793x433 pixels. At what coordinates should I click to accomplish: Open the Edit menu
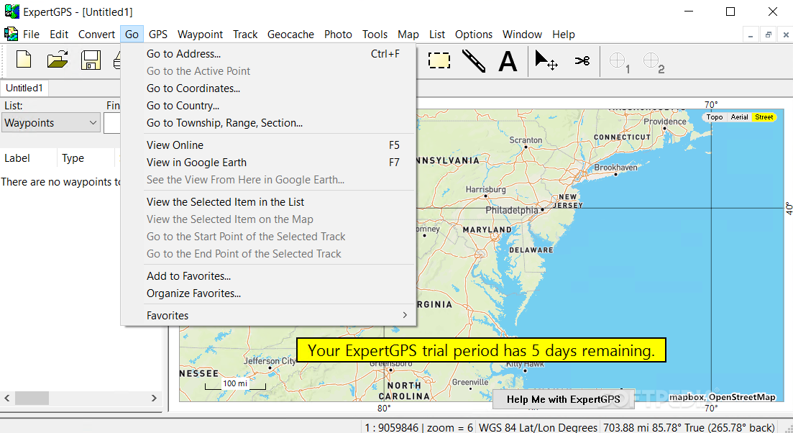click(59, 35)
